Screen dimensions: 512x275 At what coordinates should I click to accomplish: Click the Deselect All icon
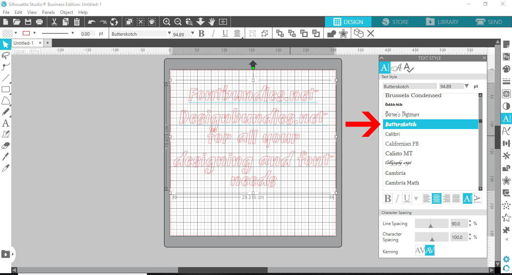[x=141, y=22]
